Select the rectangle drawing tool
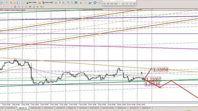 click(x=30, y=6)
